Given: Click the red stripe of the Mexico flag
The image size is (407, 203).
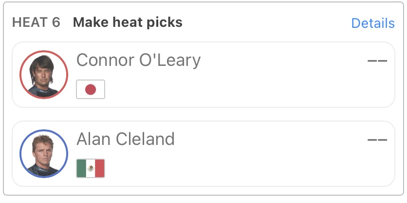Looking at the screenshot, I should click(x=100, y=168).
